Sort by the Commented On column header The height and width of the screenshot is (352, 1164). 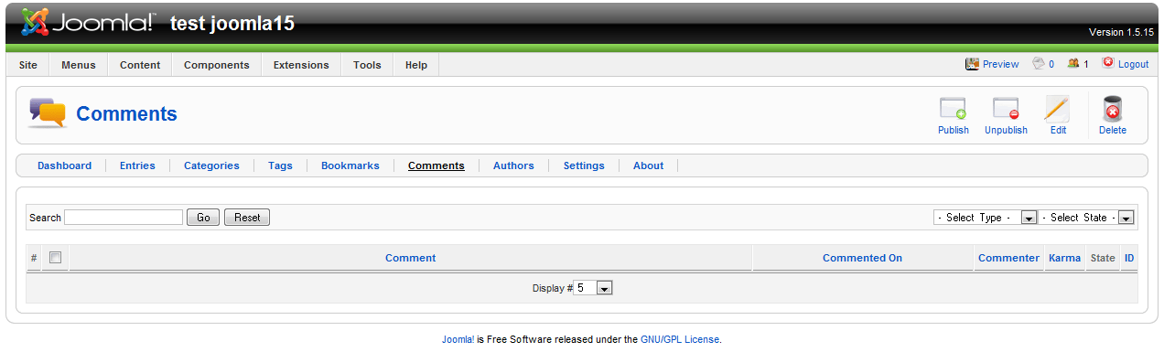pyautogui.click(x=862, y=258)
